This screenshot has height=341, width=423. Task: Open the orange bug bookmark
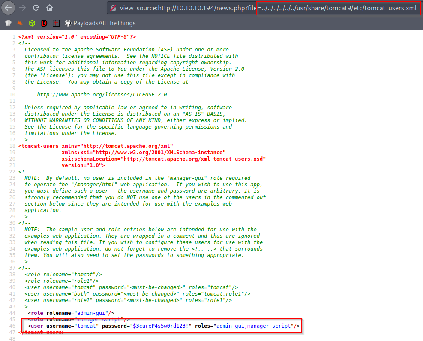20,23
